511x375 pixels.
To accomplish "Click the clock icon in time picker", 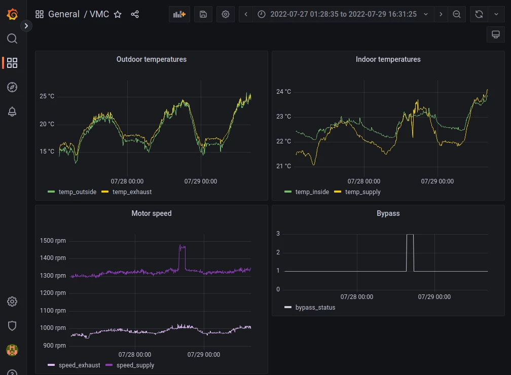I will (x=262, y=14).
